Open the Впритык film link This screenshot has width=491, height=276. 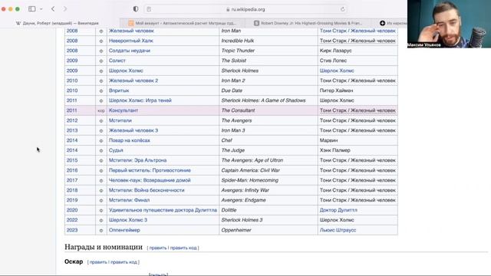point(119,90)
